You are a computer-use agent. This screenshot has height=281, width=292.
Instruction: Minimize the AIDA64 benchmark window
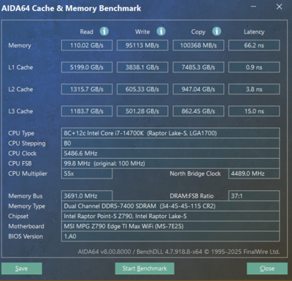(x=253, y=7)
